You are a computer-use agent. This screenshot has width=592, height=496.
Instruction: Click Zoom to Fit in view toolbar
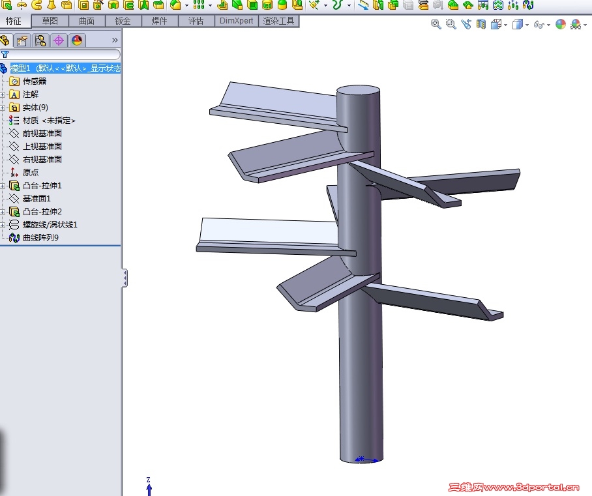tap(436, 24)
